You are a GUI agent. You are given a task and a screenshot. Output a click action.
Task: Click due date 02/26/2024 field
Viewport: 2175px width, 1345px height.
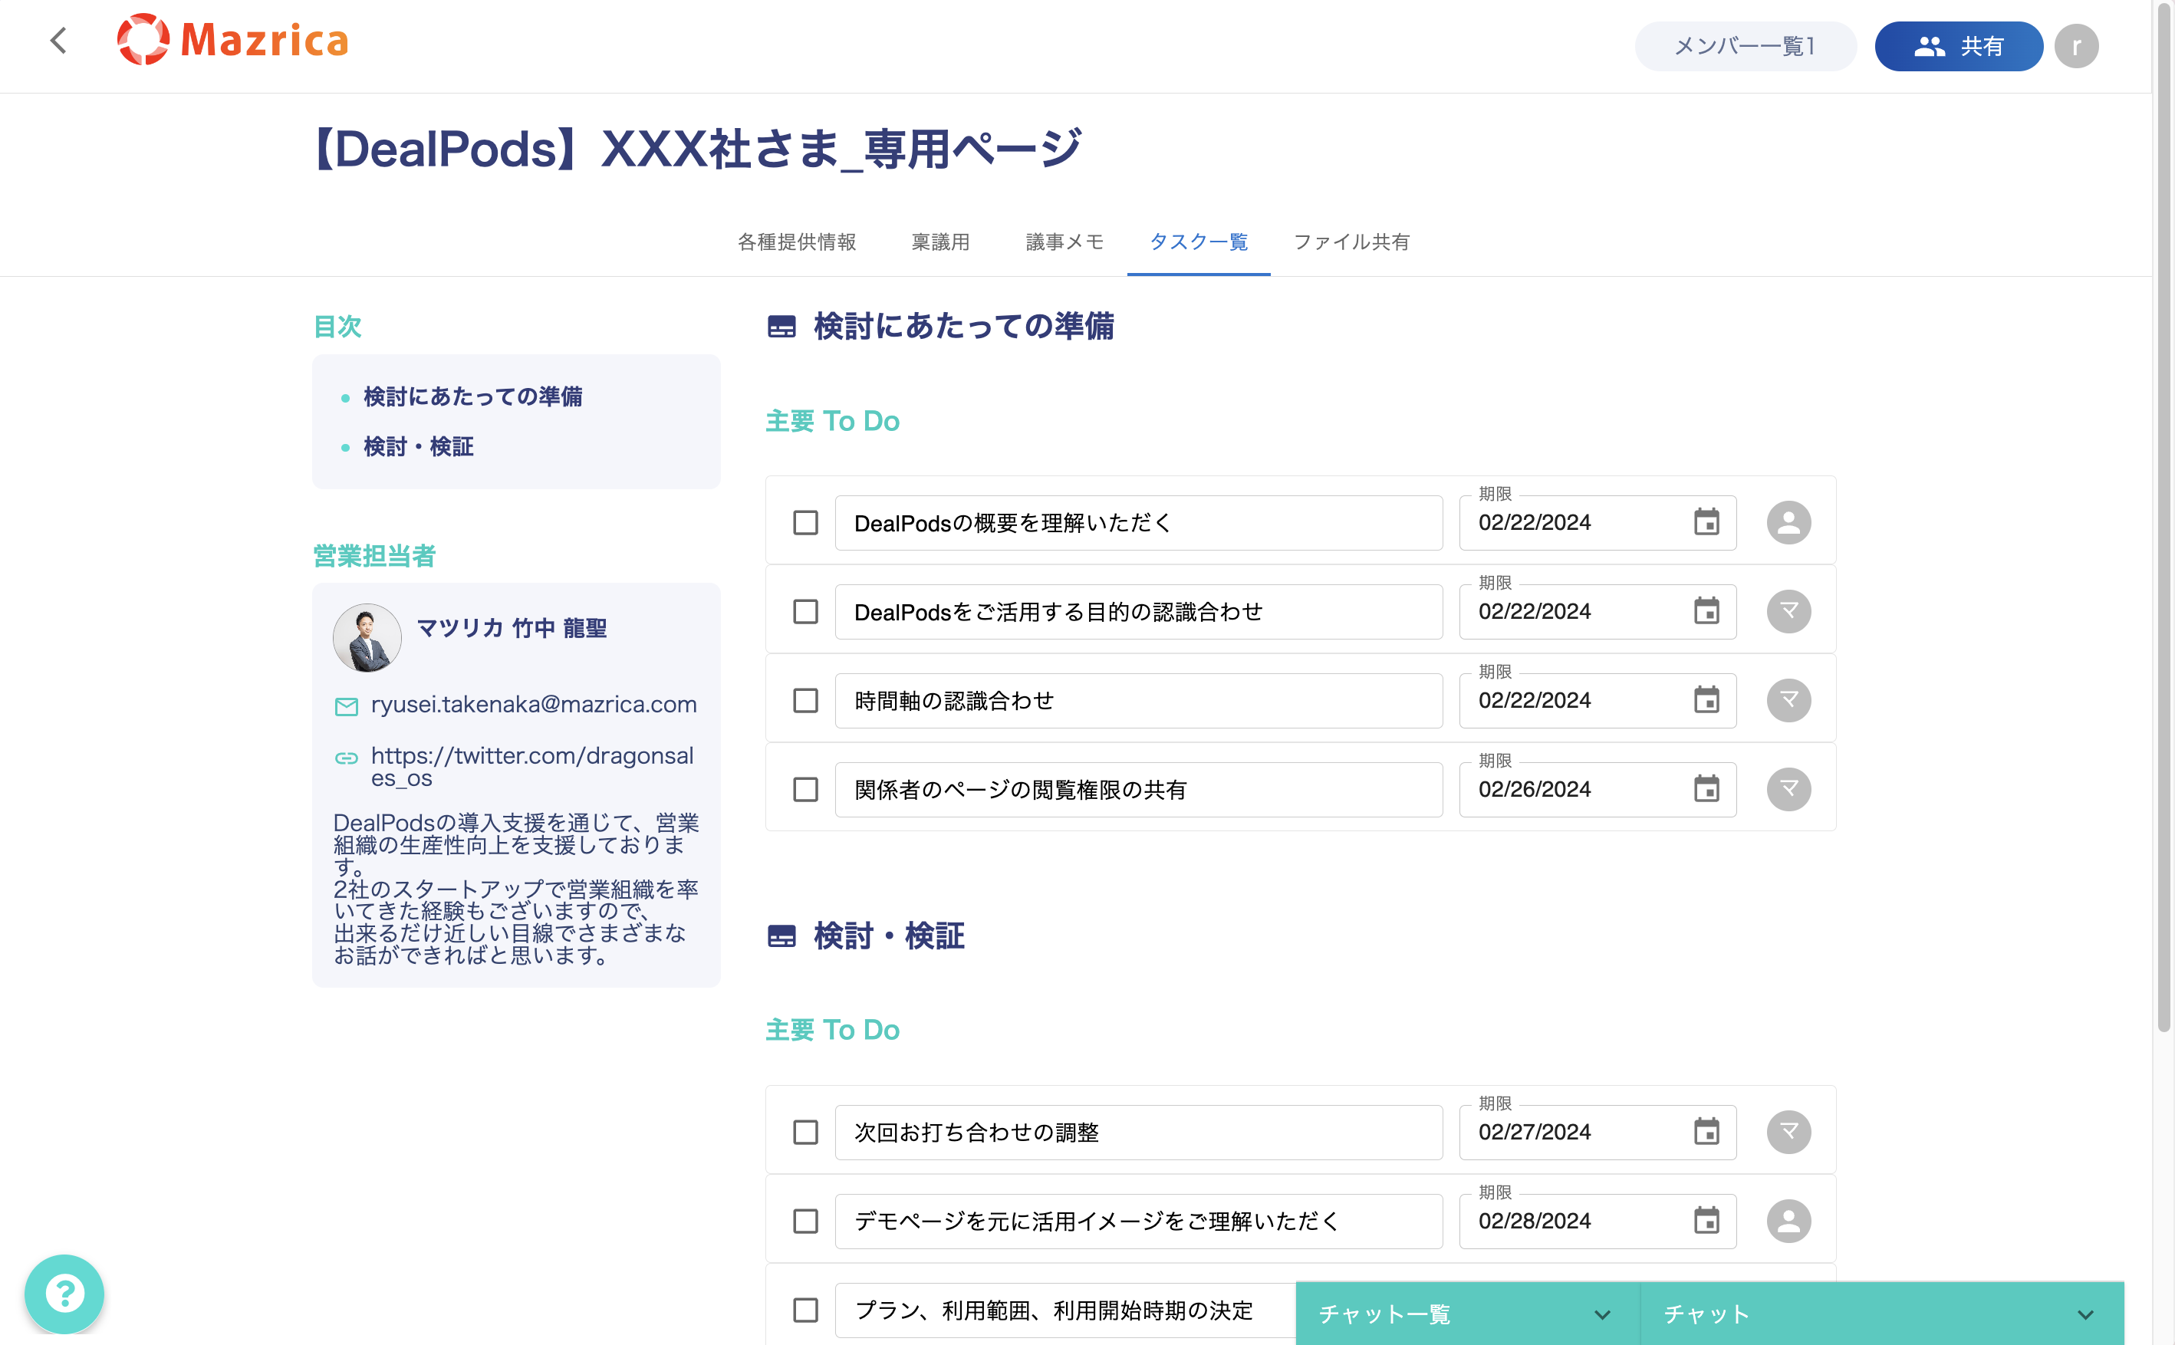tap(1598, 790)
